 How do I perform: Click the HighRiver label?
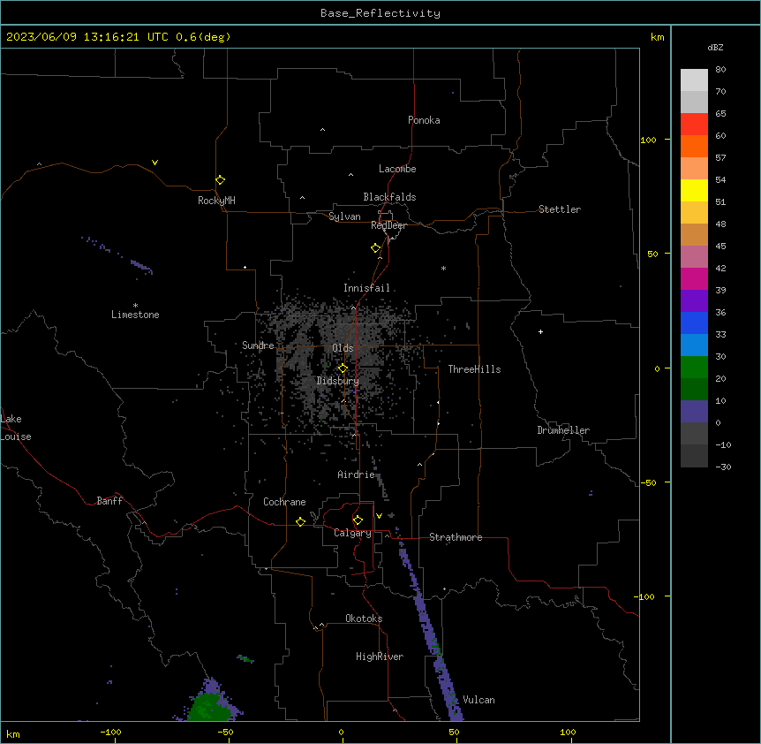pyautogui.click(x=380, y=657)
